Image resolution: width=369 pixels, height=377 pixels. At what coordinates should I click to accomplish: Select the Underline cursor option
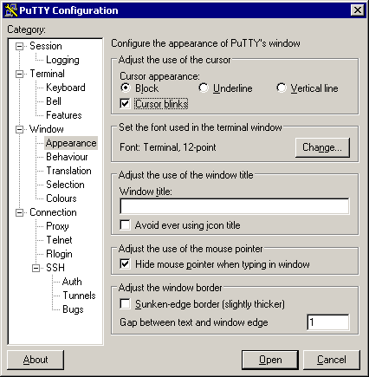coord(204,88)
